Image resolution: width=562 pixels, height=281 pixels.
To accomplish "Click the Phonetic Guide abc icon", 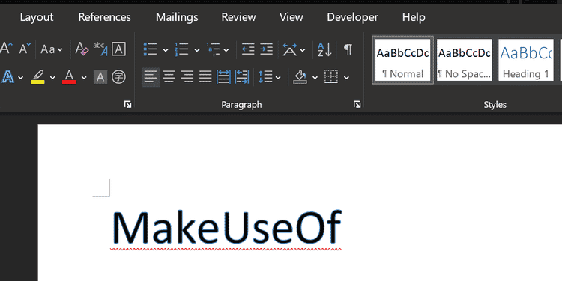I will 100,49.
